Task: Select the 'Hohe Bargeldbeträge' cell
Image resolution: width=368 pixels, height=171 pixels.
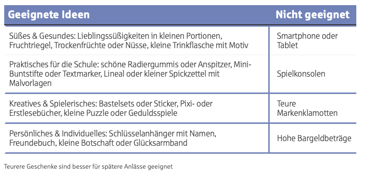Action: tap(313, 138)
